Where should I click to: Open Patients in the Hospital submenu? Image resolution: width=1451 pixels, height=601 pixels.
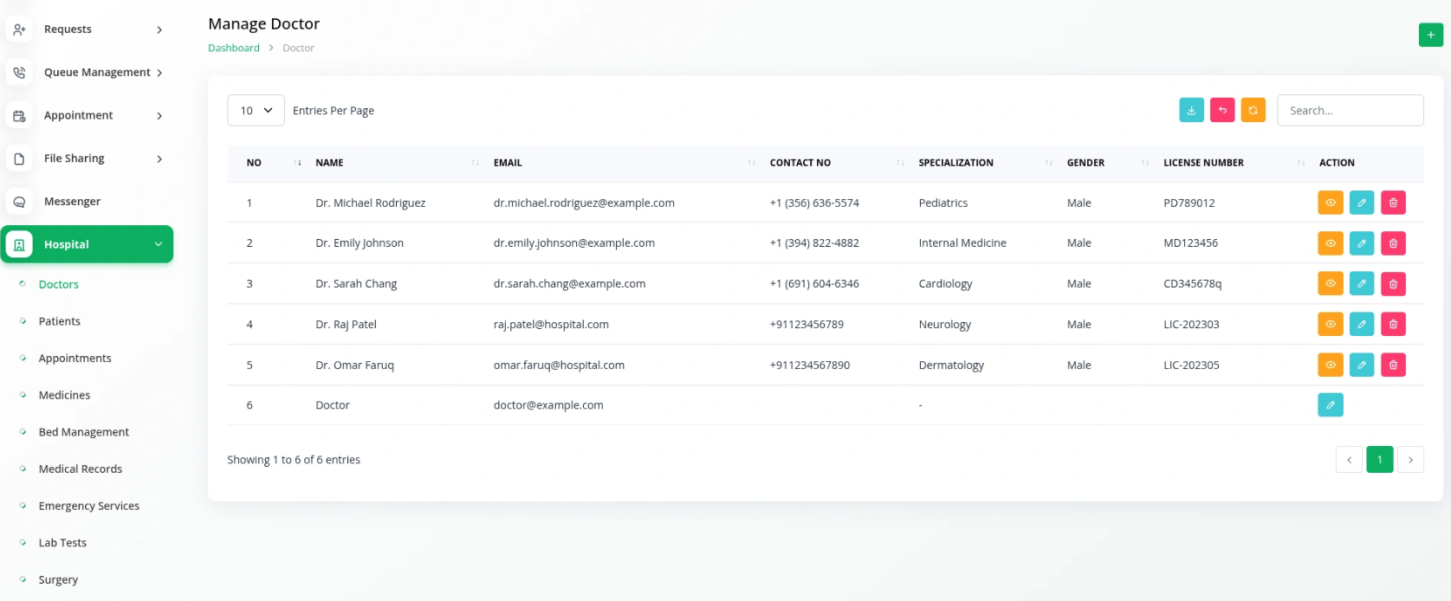(60, 321)
